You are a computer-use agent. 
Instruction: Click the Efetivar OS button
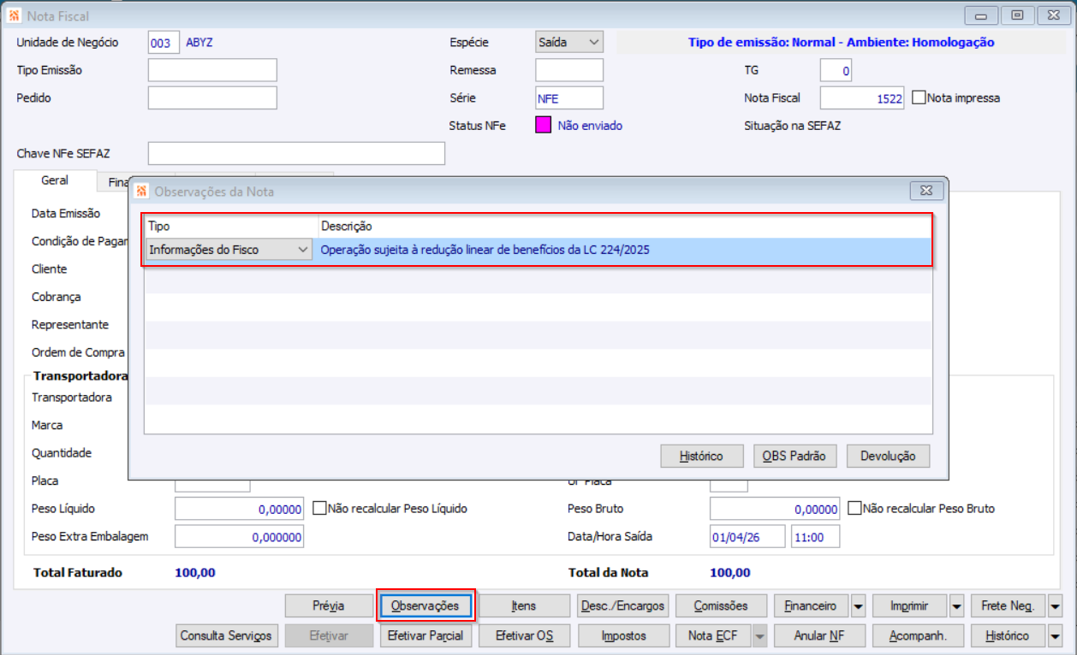click(x=524, y=635)
